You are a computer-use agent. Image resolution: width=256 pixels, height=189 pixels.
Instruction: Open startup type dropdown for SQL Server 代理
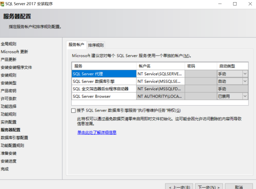245,74
